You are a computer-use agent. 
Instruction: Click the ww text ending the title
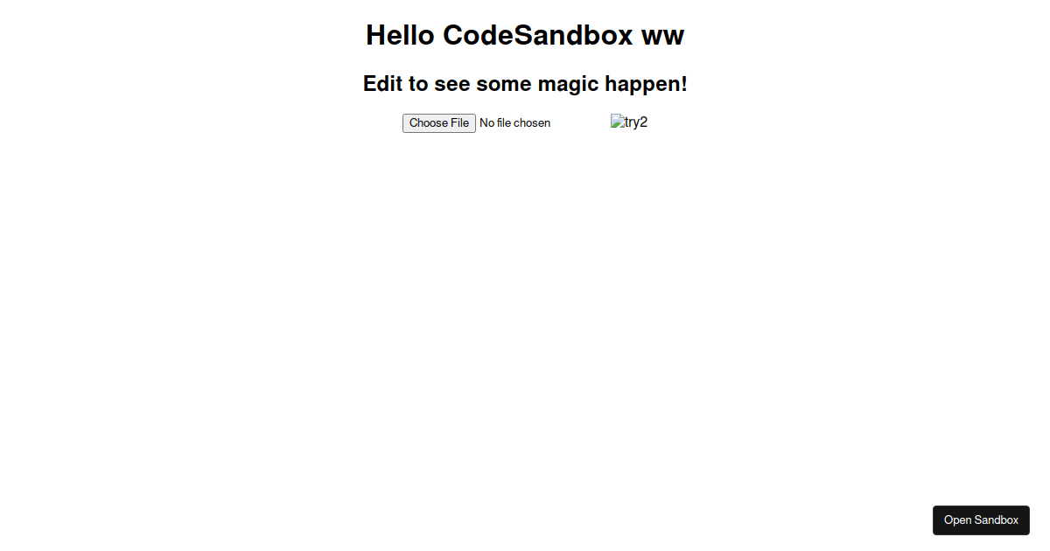coord(663,35)
